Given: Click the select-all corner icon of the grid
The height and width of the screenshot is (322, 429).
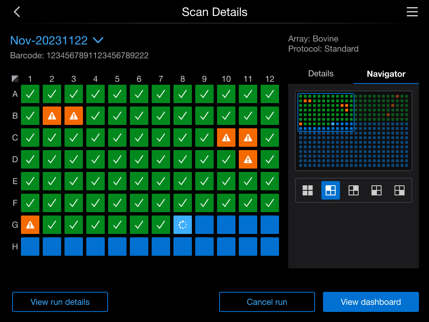Looking at the screenshot, I should click(15, 79).
